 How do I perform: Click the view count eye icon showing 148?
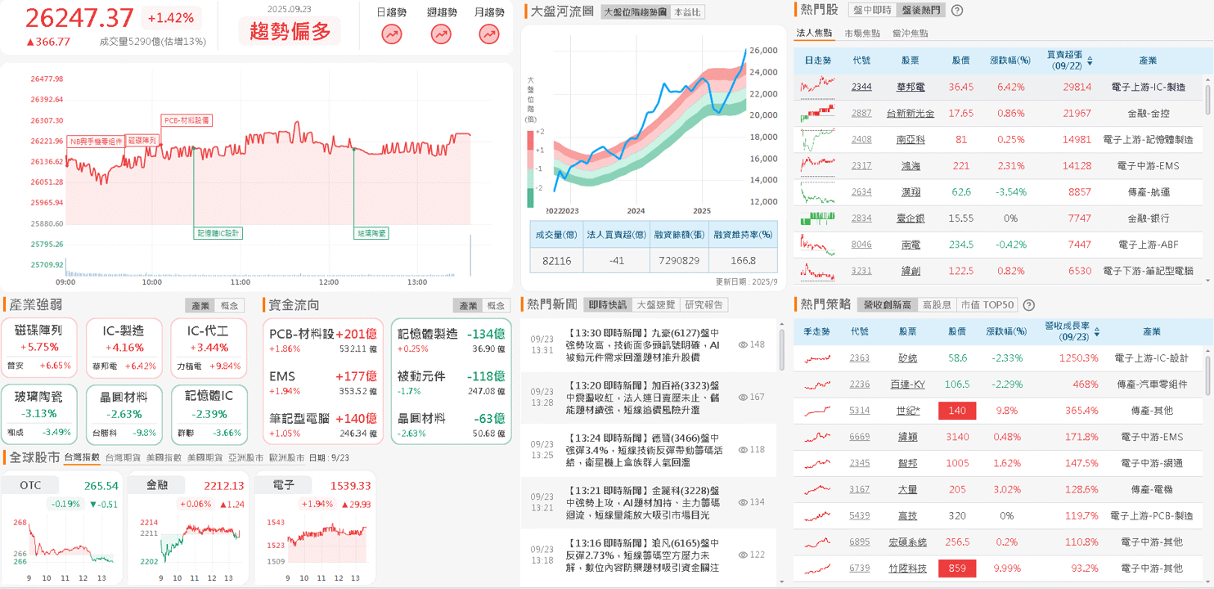pyautogui.click(x=744, y=344)
